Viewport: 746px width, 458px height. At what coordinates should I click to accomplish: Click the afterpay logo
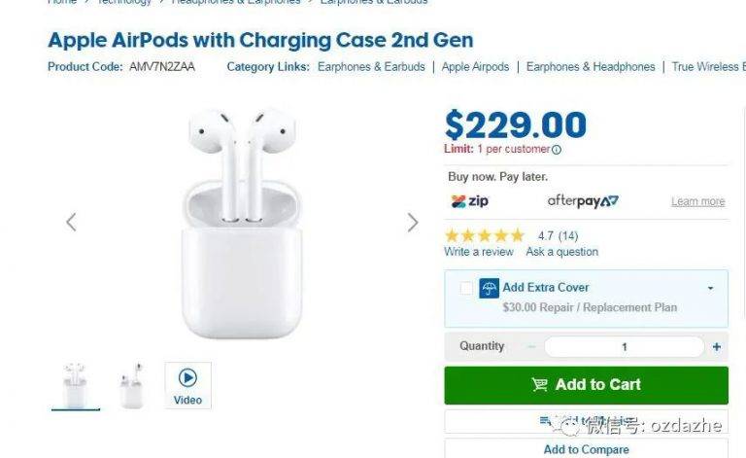pyautogui.click(x=583, y=201)
